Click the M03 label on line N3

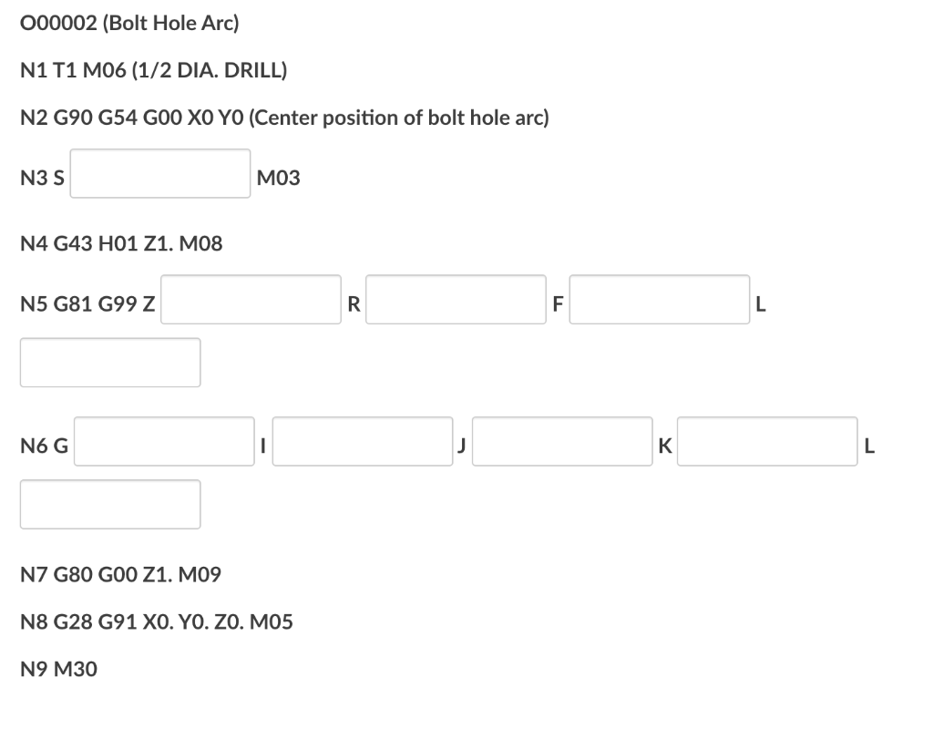pos(278,179)
